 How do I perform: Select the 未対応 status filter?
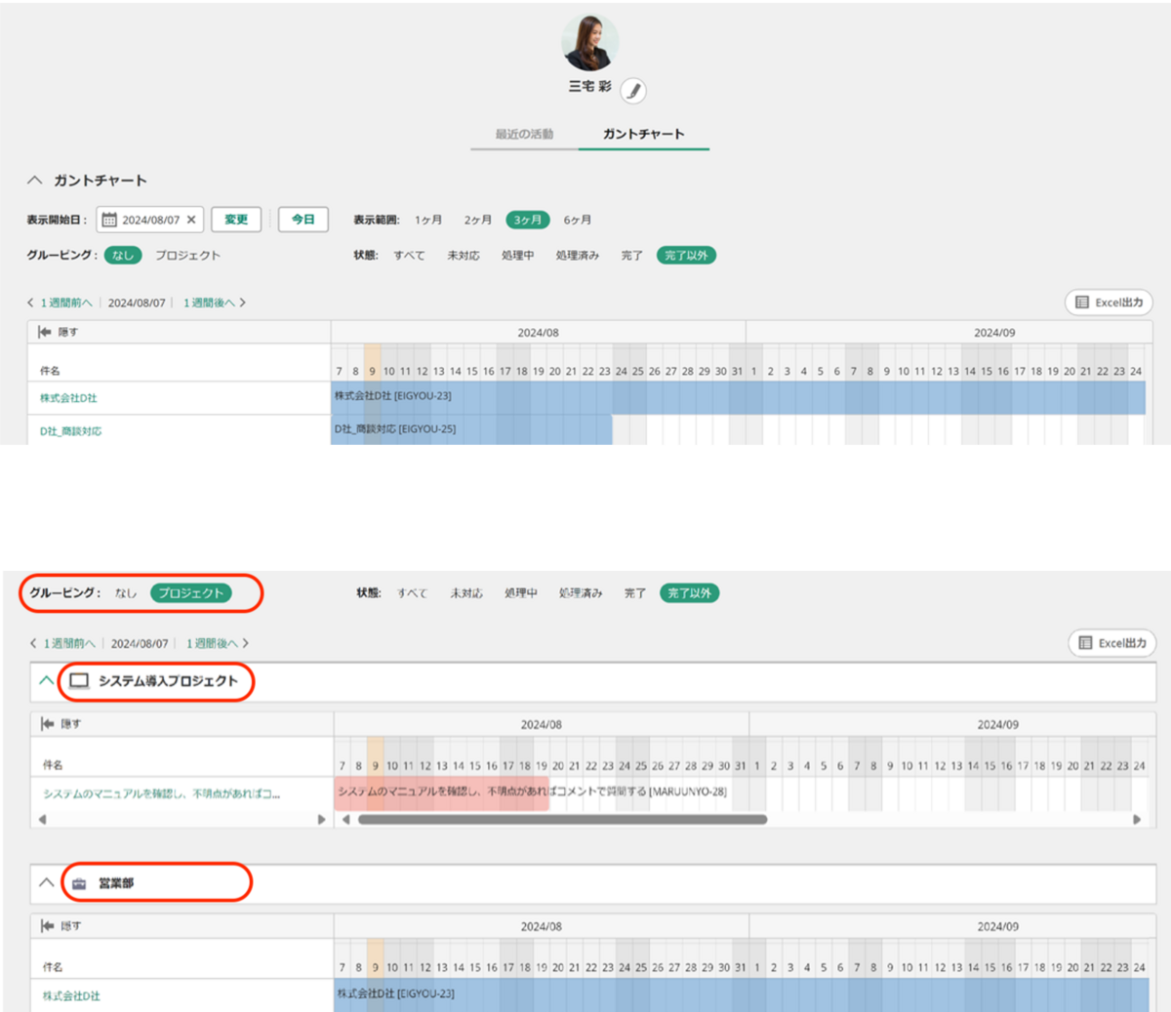464,256
